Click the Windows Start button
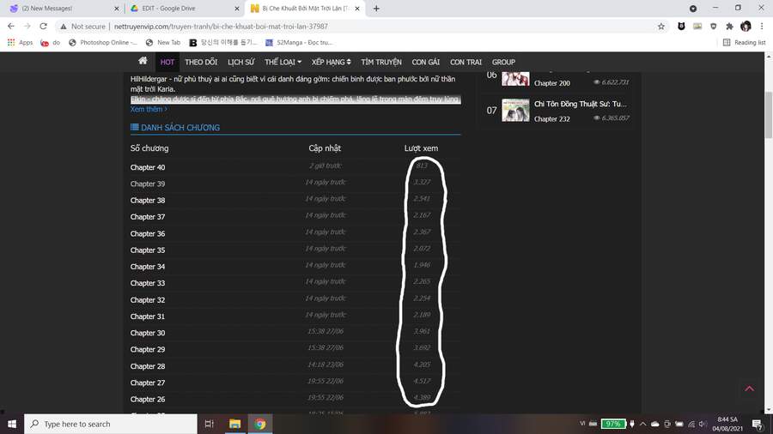Viewport: 773px width, 434px height. point(12,424)
